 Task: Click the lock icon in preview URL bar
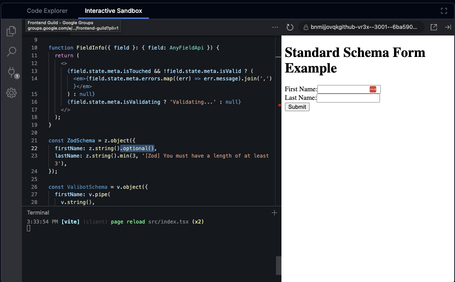tap(306, 27)
